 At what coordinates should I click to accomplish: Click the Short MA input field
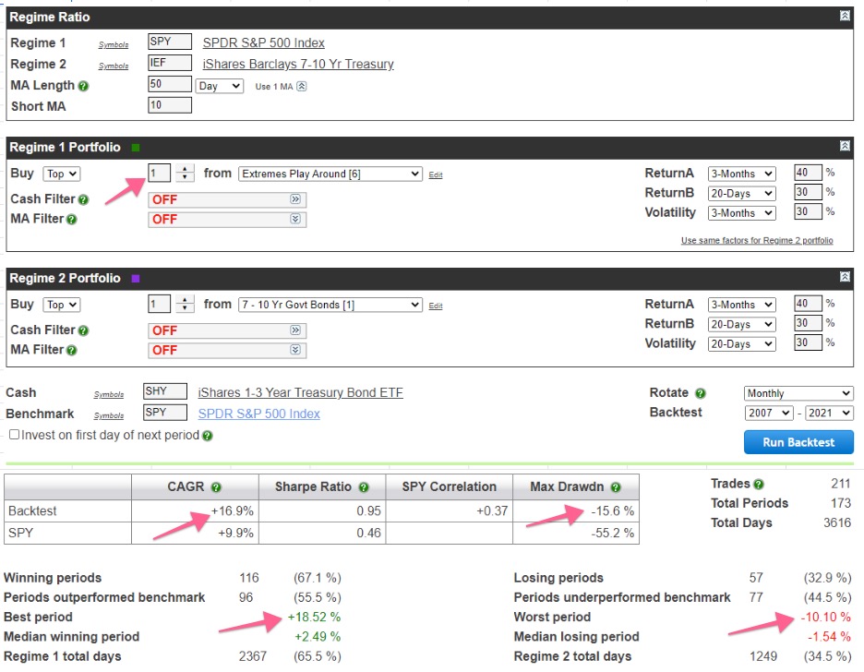pyautogui.click(x=170, y=105)
